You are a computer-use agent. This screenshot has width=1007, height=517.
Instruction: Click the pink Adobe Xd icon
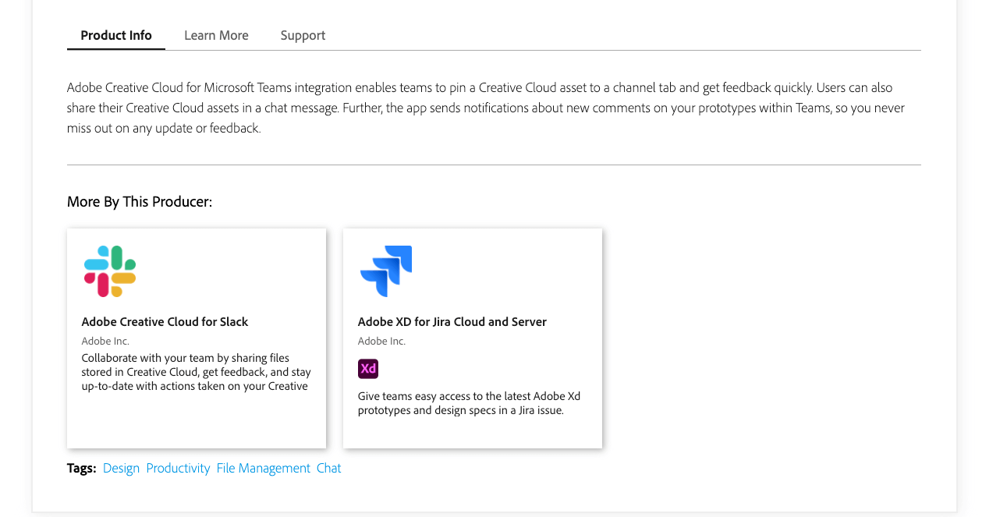click(x=368, y=369)
